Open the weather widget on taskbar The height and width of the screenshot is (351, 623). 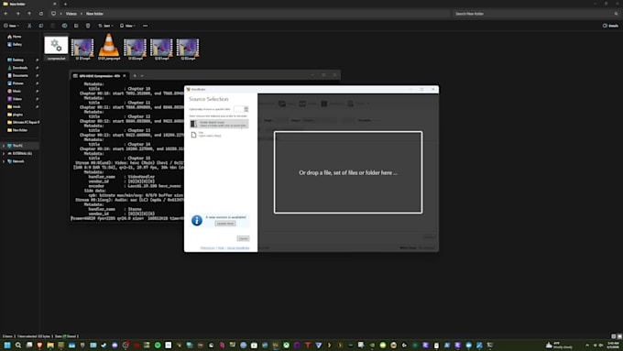[x=559, y=345]
